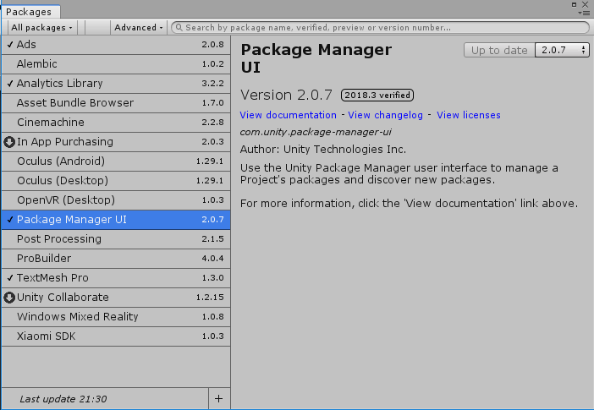Select the OpenVR (Desktop) package
Screen dimensions: 594x410
click(x=116, y=200)
